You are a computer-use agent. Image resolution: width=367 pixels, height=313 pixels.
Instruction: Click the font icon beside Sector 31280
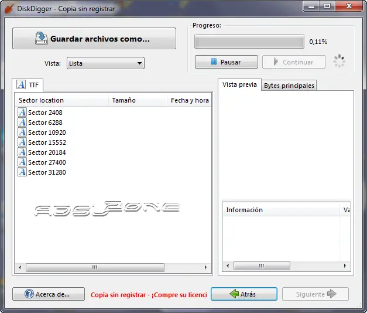22,172
